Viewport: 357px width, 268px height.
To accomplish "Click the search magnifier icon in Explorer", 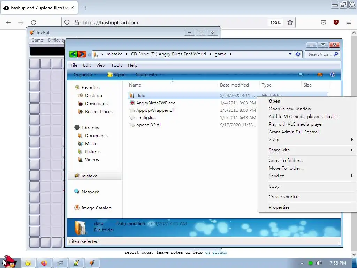I will tap(336, 54).
